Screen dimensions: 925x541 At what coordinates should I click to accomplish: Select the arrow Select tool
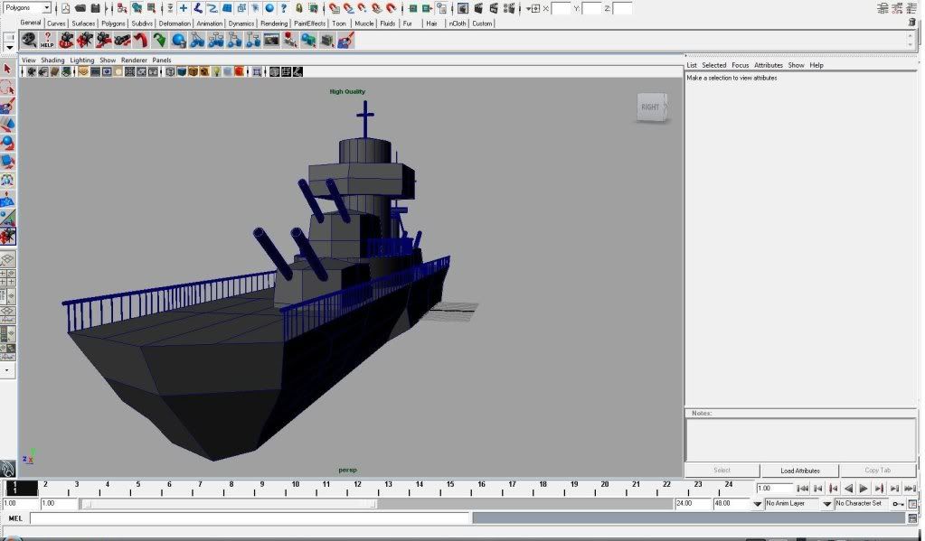(7, 69)
